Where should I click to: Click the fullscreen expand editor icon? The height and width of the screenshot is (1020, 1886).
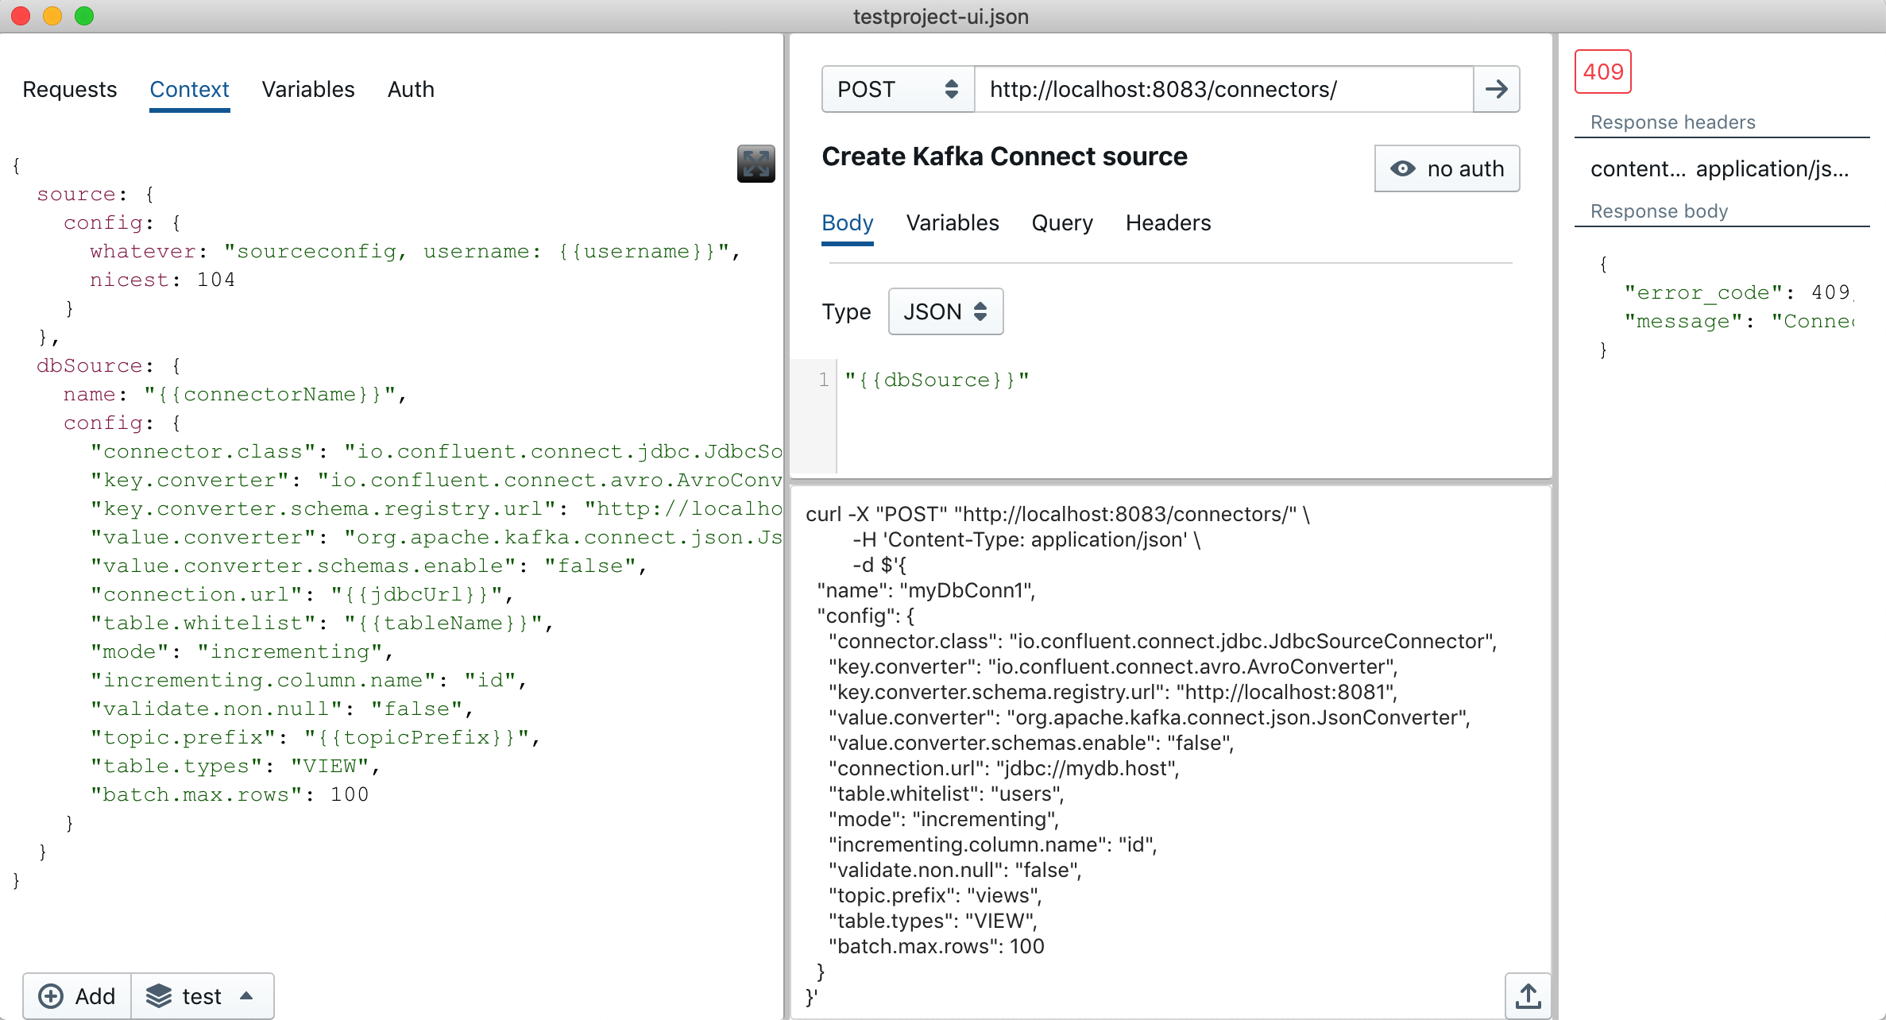coord(756,164)
